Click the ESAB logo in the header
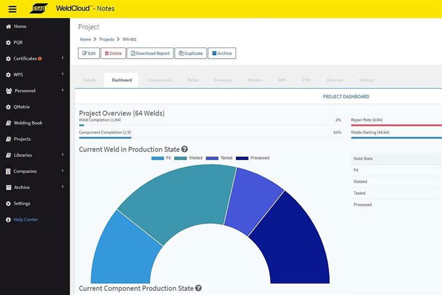 pyautogui.click(x=39, y=8)
